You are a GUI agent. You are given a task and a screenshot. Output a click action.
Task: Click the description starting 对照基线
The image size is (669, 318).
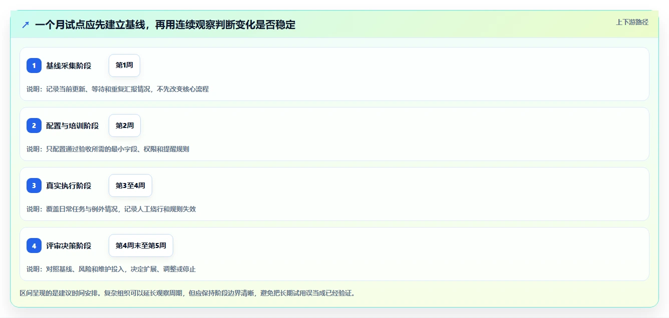[111, 269]
